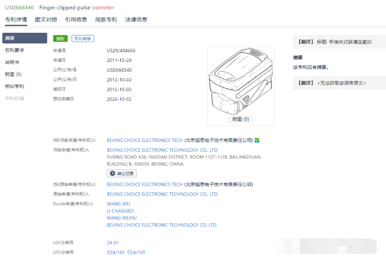Click the oximeter patent drawing thumbnail
The image size is (386, 260).
[240, 82]
